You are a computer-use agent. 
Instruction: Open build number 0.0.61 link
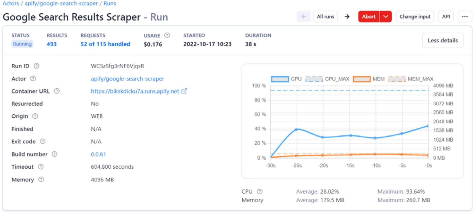click(98, 154)
